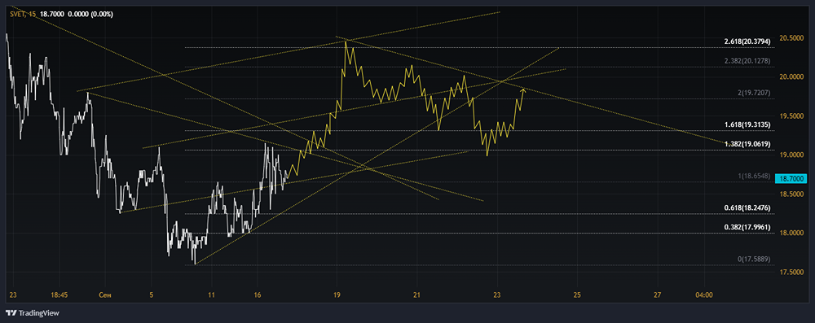Select the 1.382(19.0619) Fibonacci level label
815x323 pixels.
click(747, 144)
